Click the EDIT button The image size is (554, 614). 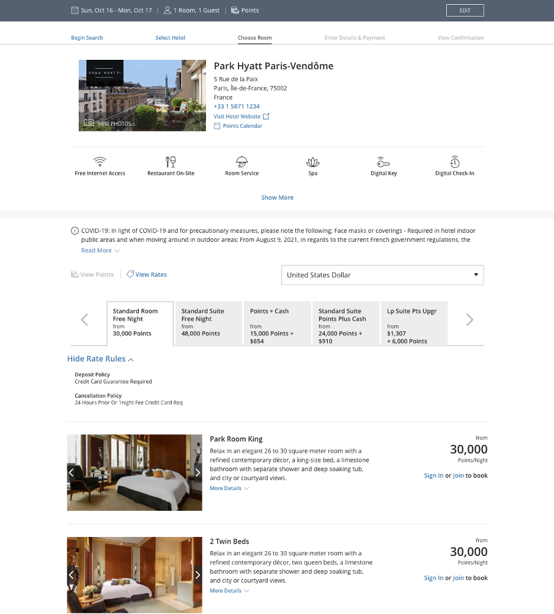pyautogui.click(x=465, y=10)
